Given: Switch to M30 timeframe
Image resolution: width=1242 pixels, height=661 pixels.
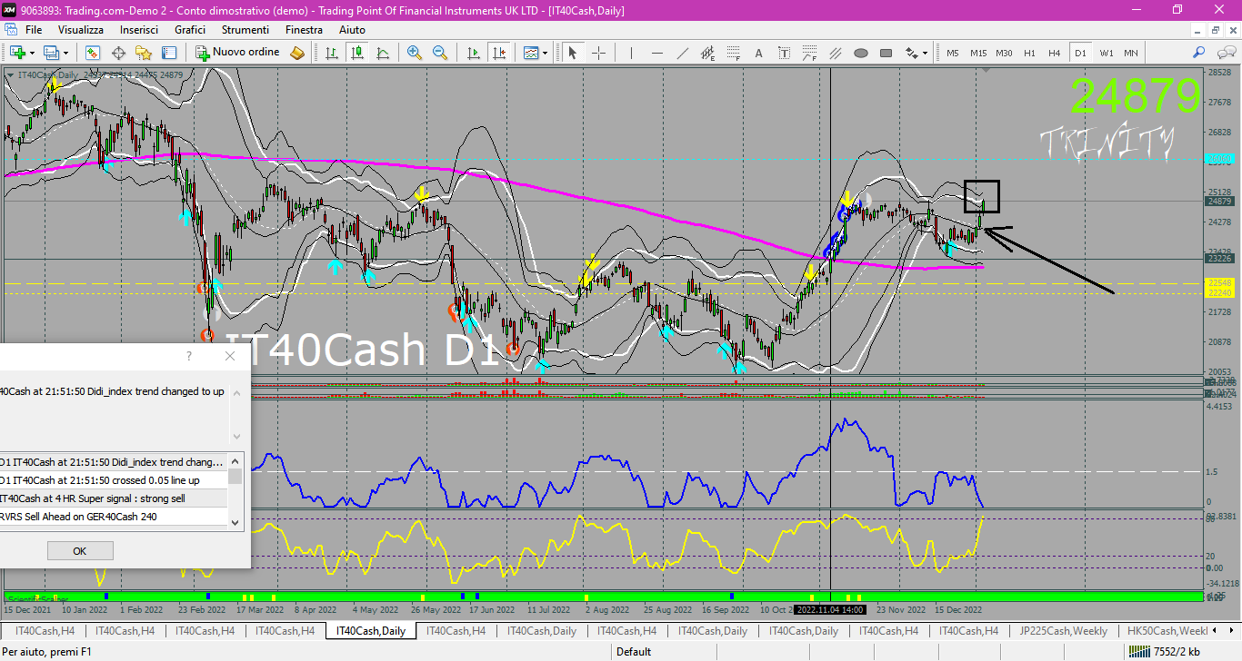Looking at the screenshot, I should [1004, 53].
